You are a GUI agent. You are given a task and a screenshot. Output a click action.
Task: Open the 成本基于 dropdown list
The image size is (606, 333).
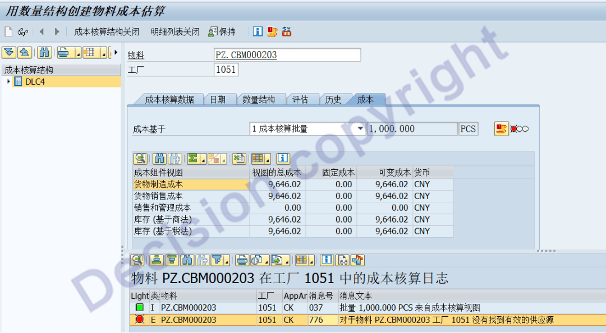tap(360, 129)
